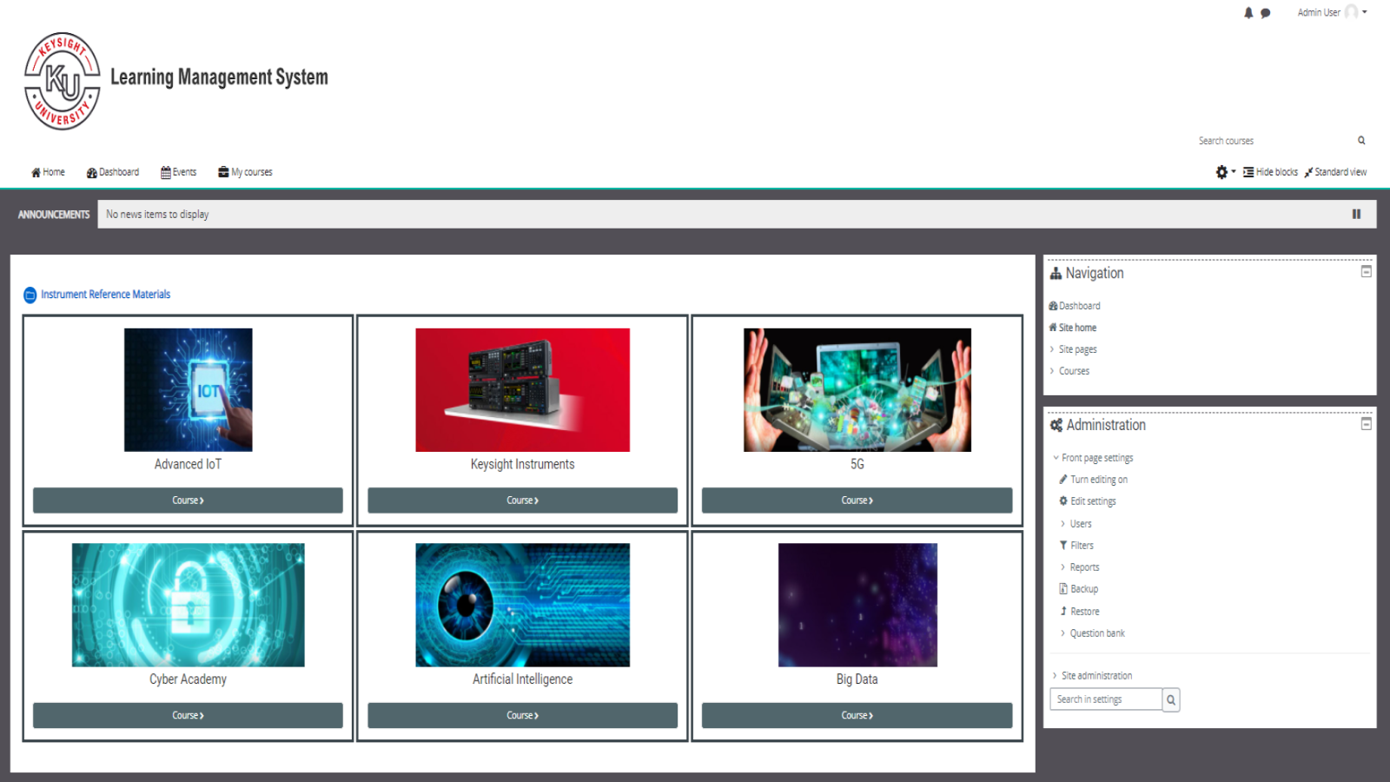Go to My courses menu
This screenshot has height=782, width=1390.
pyautogui.click(x=245, y=172)
